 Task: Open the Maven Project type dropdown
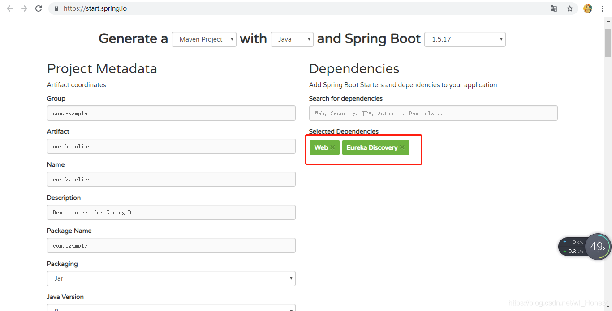coord(204,39)
